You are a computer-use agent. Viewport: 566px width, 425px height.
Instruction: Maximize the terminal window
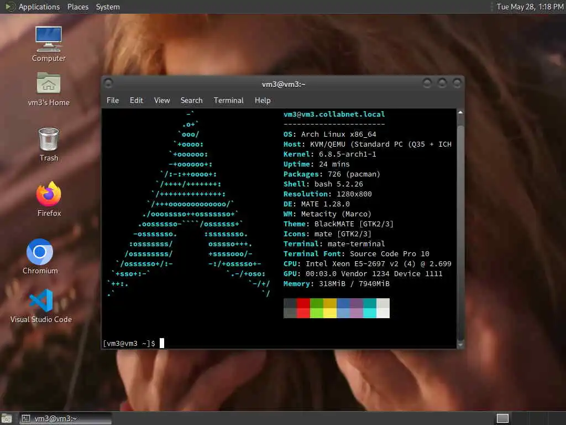[x=442, y=84]
